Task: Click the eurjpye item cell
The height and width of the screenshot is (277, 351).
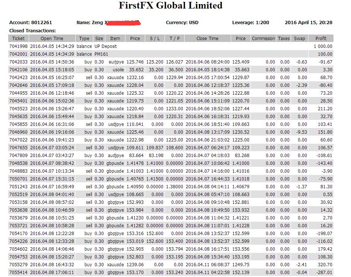Action: click(116, 62)
